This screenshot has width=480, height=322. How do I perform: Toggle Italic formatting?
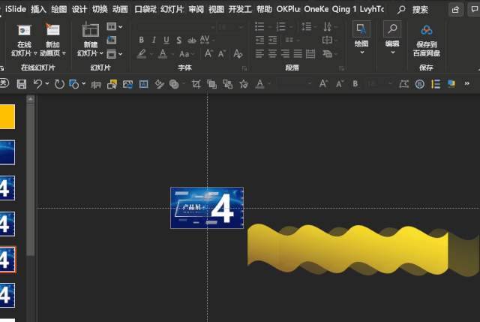(x=154, y=40)
